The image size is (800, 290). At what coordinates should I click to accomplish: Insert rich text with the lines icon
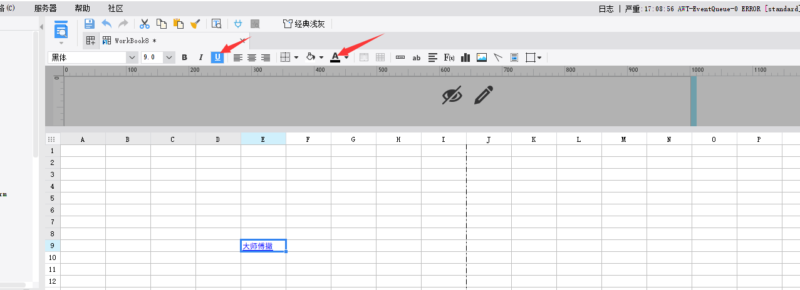[x=433, y=57]
